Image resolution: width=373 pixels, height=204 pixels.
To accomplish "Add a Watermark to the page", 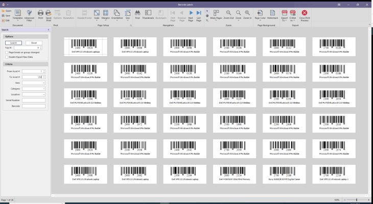I will [x=272, y=14].
